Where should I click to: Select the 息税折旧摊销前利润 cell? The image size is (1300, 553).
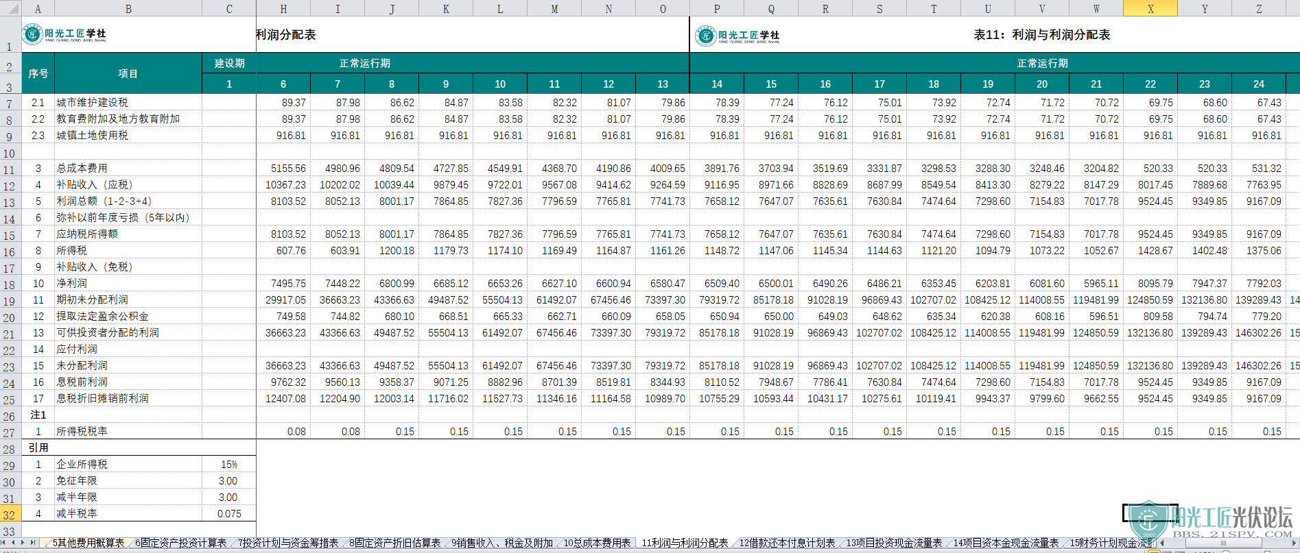(128, 399)
